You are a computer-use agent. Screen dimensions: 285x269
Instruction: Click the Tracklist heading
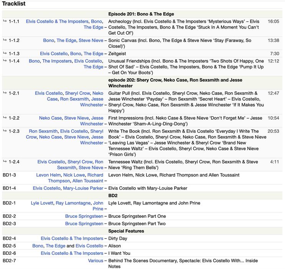[x=14, y=3]
